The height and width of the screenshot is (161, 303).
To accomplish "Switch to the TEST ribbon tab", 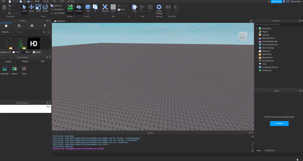I will (55, 1).
